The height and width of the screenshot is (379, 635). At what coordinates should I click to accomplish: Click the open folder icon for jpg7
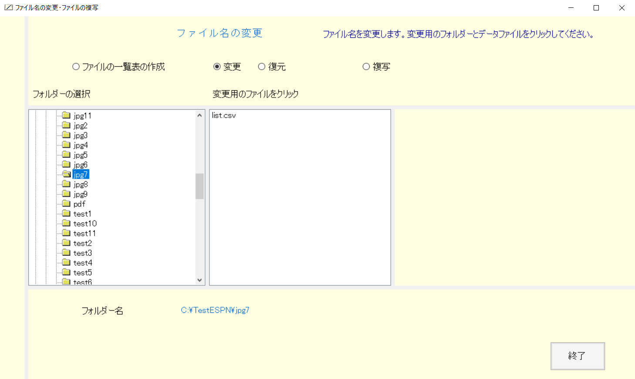tap(66, 174)
